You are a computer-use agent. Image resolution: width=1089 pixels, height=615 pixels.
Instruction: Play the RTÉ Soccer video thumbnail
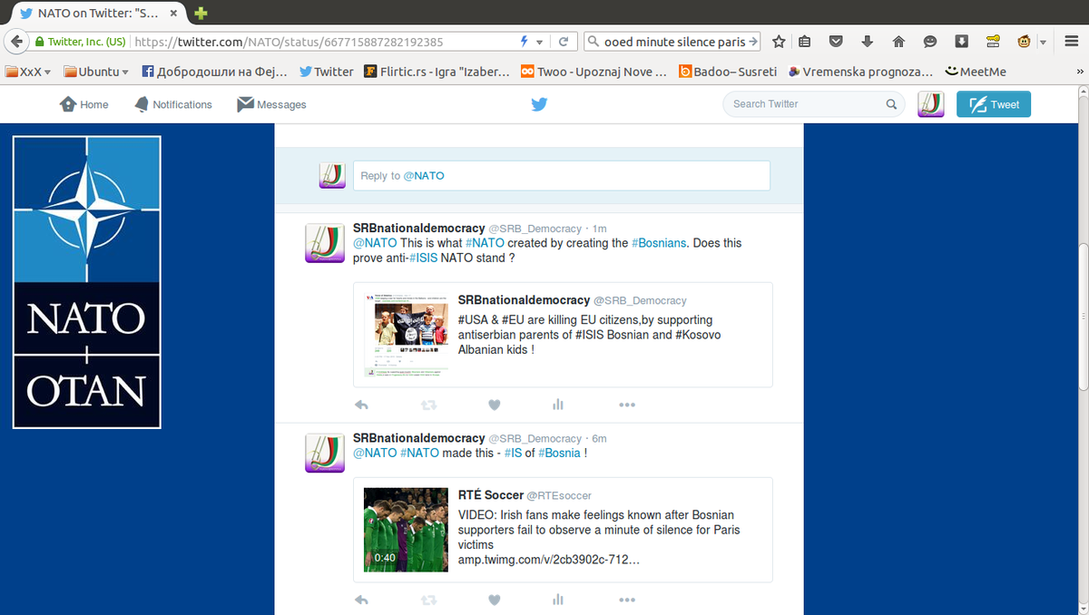pos(407,530)
